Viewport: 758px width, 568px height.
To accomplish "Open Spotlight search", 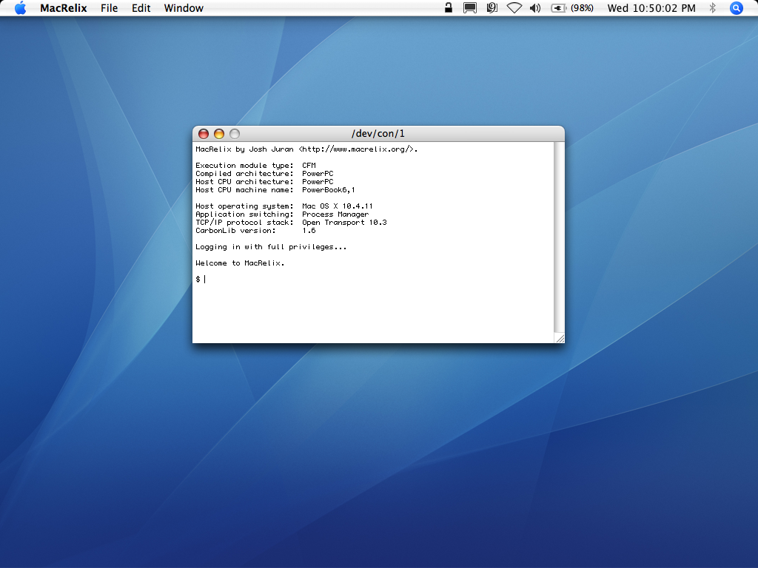I will (737, 7).
